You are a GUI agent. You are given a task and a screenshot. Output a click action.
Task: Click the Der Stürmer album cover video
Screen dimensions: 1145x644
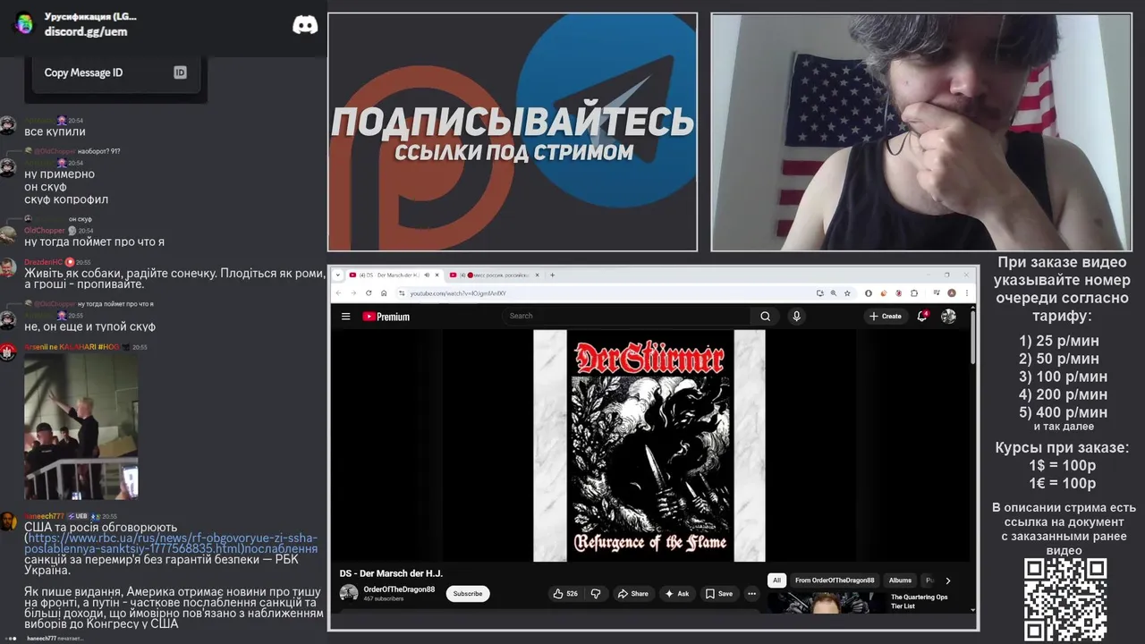tap(649, 445)
